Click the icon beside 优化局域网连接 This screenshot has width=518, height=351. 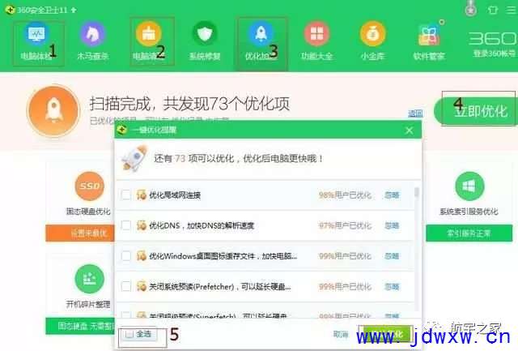[142, 195]
